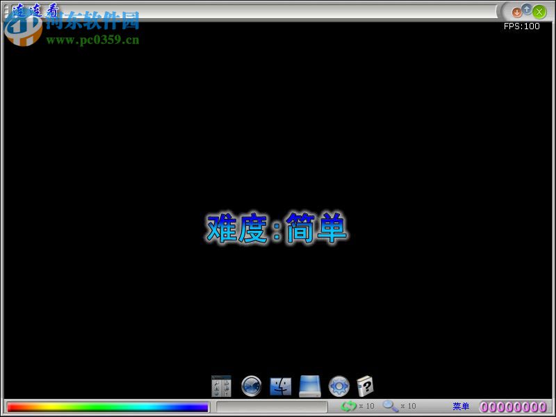This screenshot has width=556, height=417.
Task: Click the x 10 count beside magnifier
Action: tap(408, 406)
